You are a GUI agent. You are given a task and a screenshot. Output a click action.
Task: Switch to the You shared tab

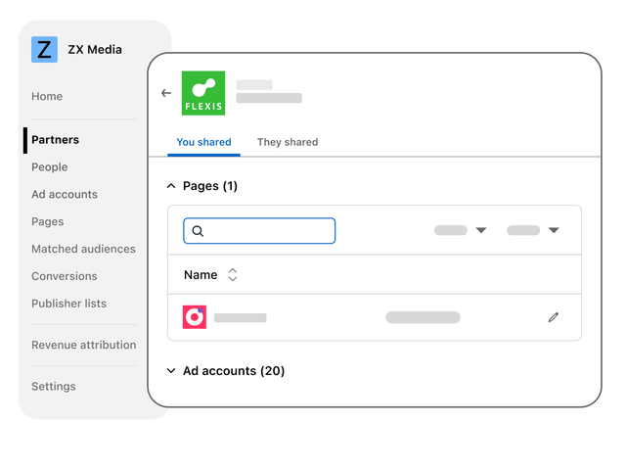(x=203, y=142)
